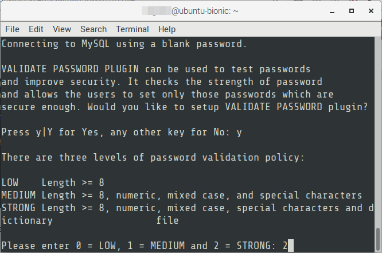382x253 pixels.
Task: Click the 'Press y|Y for Yes' prompt line
Action: tap(122, 132)
